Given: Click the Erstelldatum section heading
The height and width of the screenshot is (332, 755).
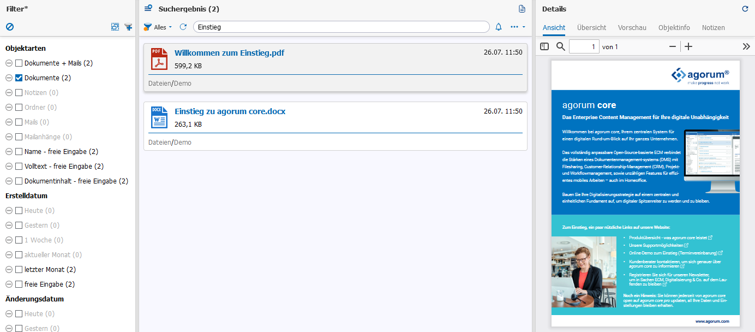Looking at the screenshot, I should click(26, 196).
